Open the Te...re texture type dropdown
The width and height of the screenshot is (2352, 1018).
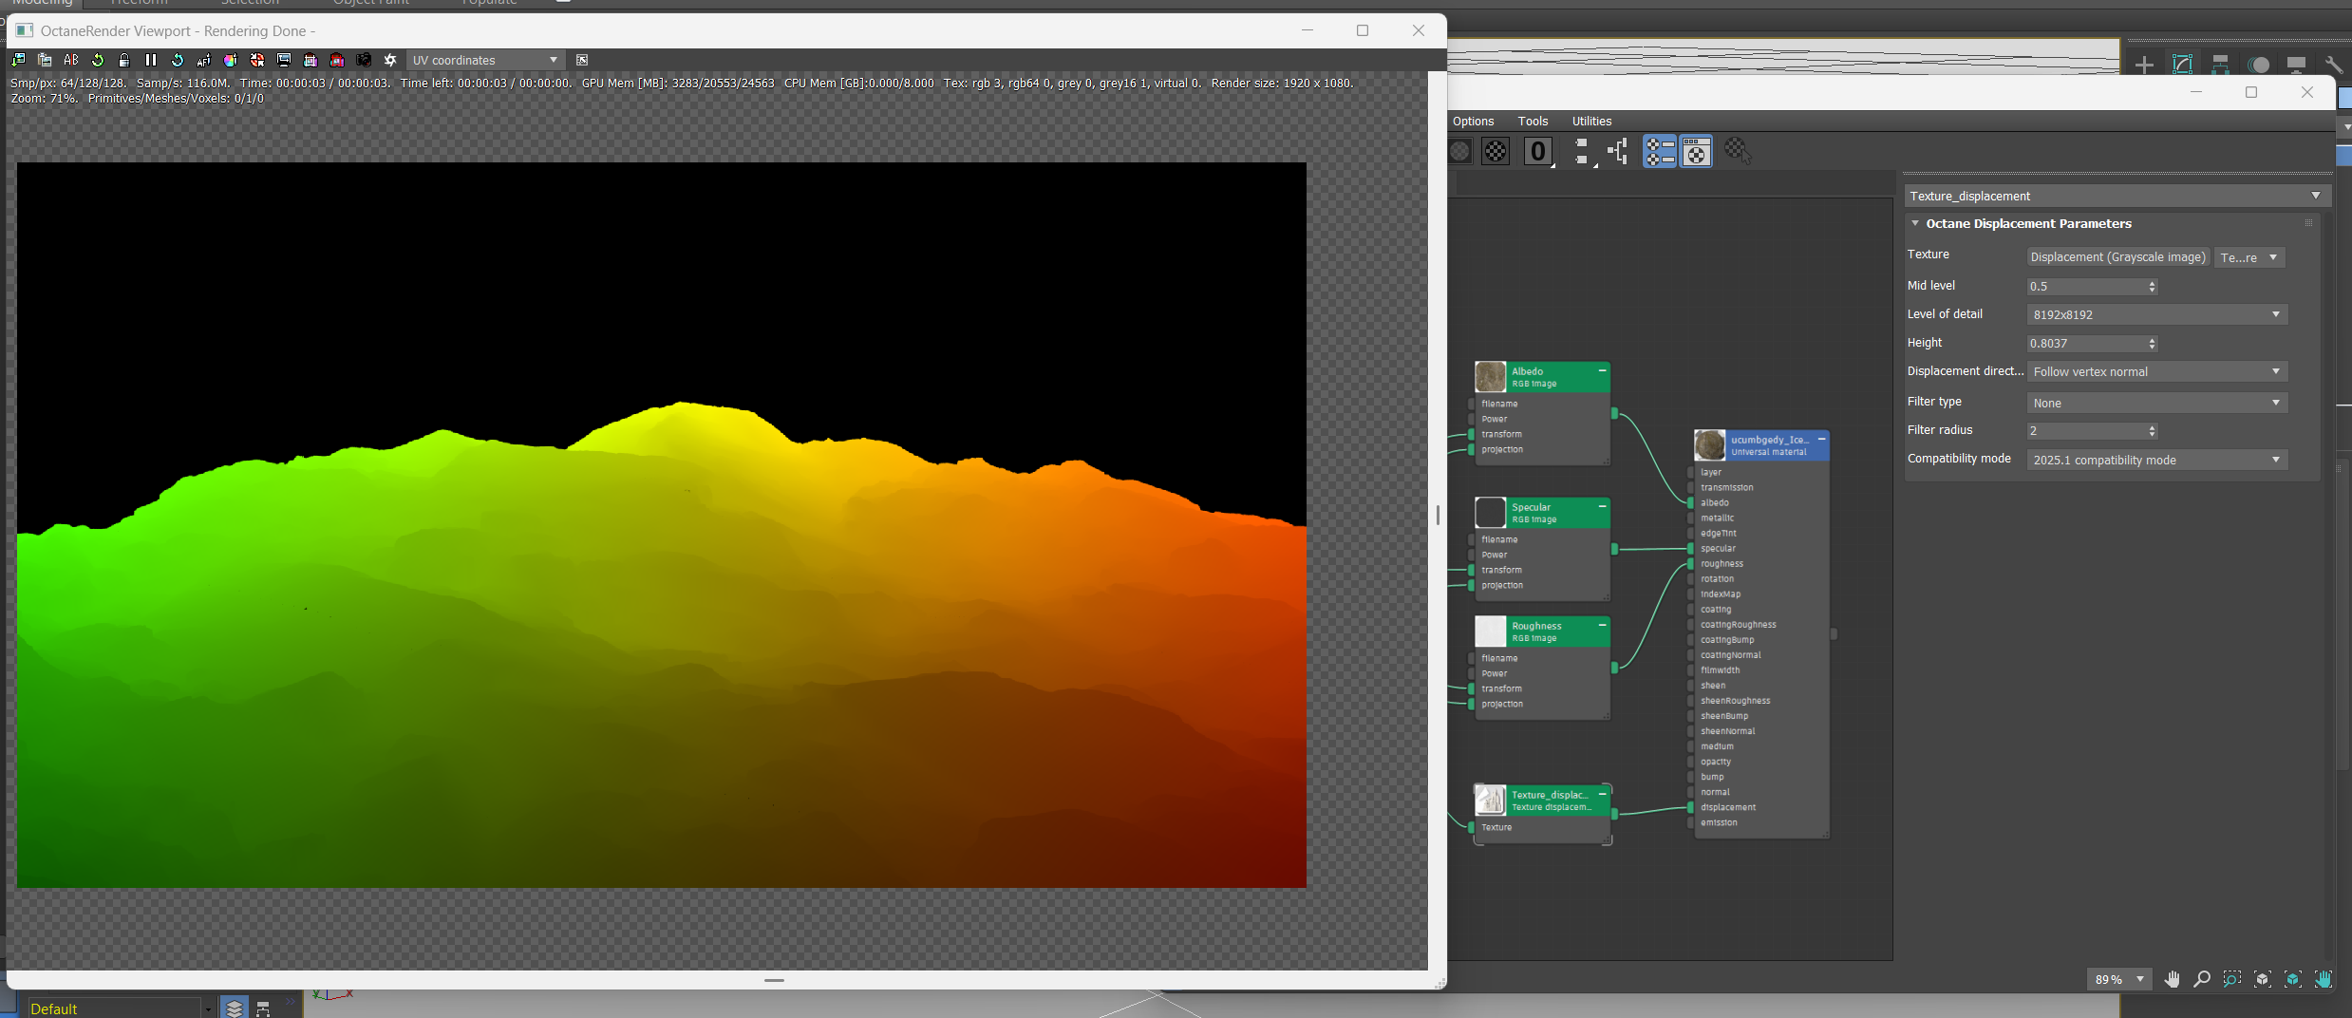pyautogui.click(x=2249, y=257)
